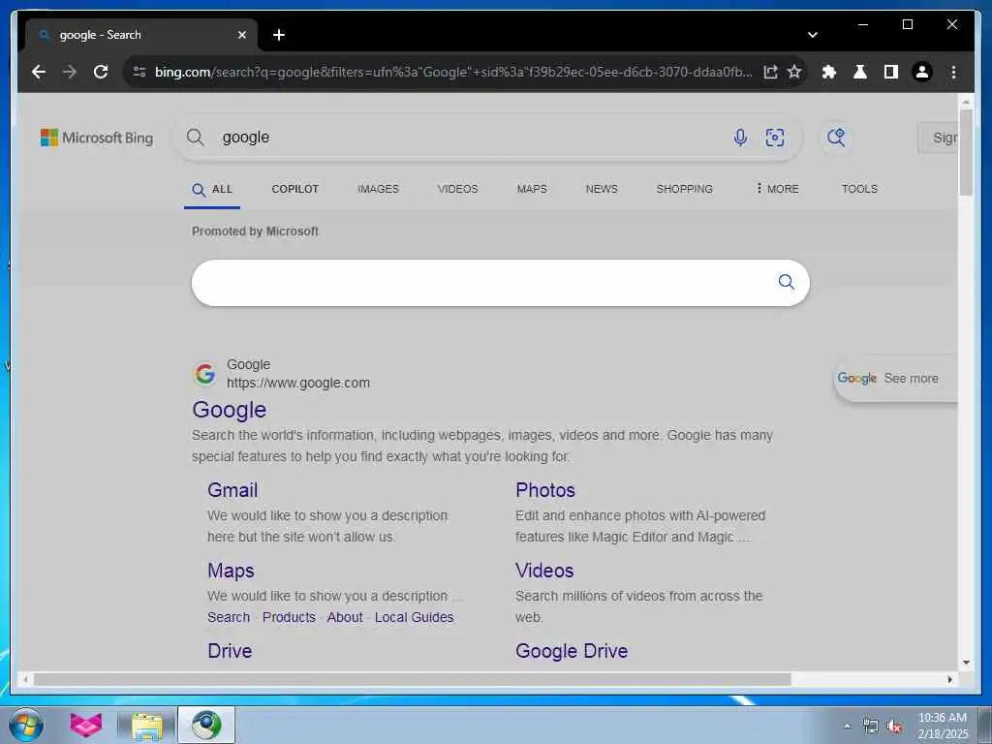Open the https://www.google.com URL link
Screen dimensions: 992x744
[x=298, y=383]
